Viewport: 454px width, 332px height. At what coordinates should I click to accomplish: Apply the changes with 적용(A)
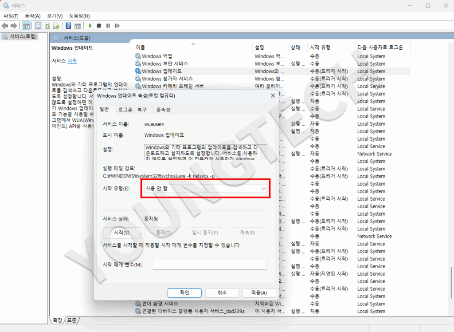[259, 292]
